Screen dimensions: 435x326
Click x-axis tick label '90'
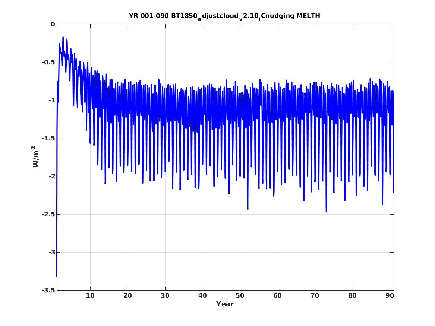click(390, 296)
